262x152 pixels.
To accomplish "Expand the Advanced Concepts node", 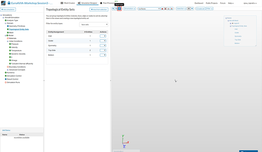I will click(8, 70).
